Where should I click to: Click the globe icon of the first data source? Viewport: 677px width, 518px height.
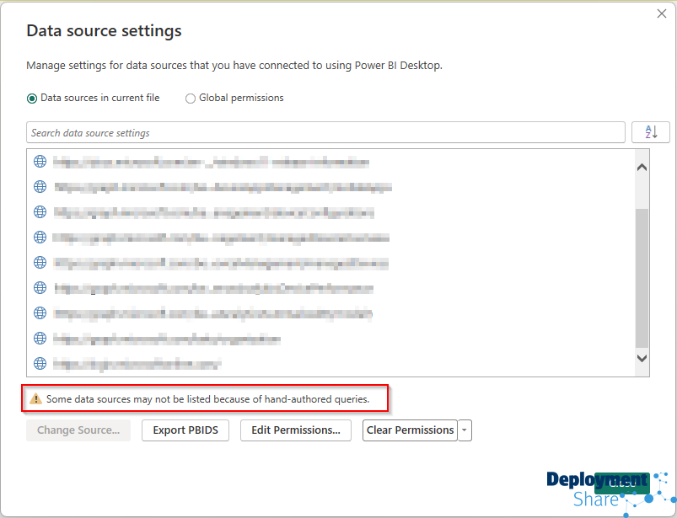point(40,162)
